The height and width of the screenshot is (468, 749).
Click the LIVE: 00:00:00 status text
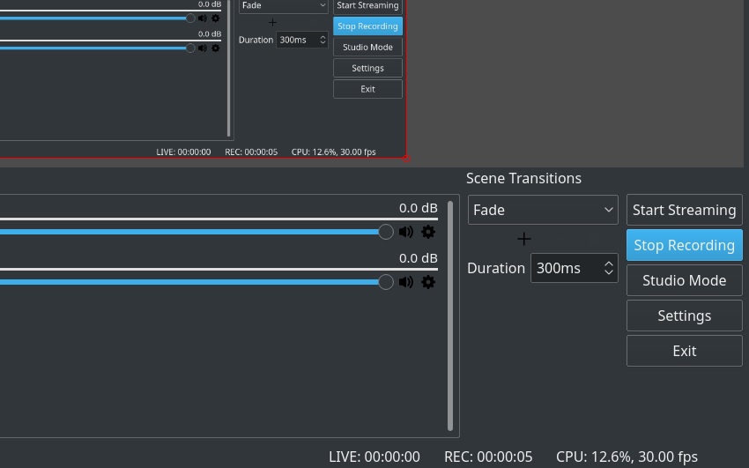click(x=374, y=457)
